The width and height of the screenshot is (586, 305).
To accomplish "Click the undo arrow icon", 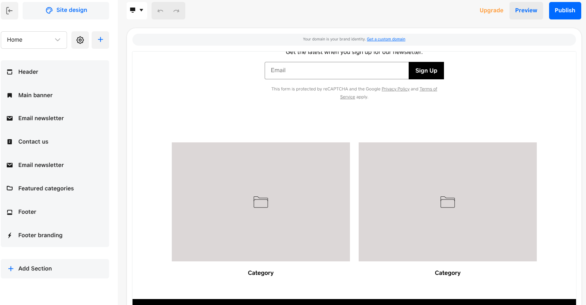I will [x=160, y=11].
